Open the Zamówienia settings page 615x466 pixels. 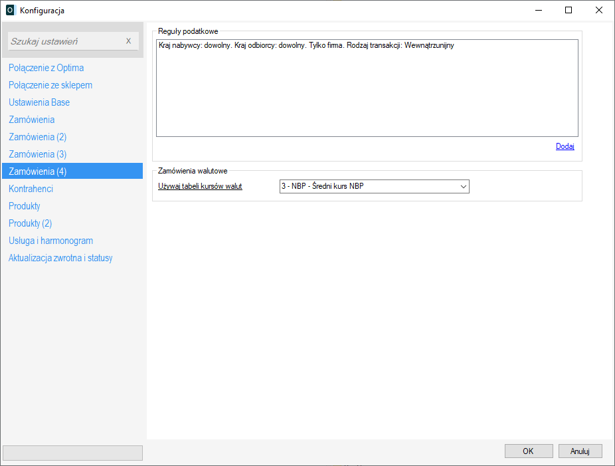[31, 120]
